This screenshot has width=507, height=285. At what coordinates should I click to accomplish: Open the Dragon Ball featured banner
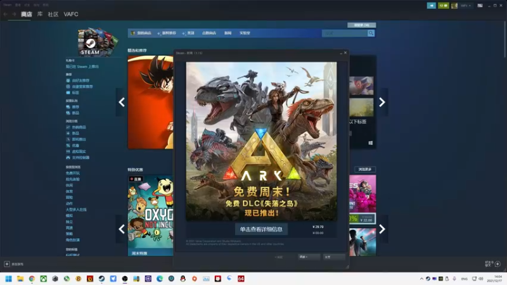(150, 102)
